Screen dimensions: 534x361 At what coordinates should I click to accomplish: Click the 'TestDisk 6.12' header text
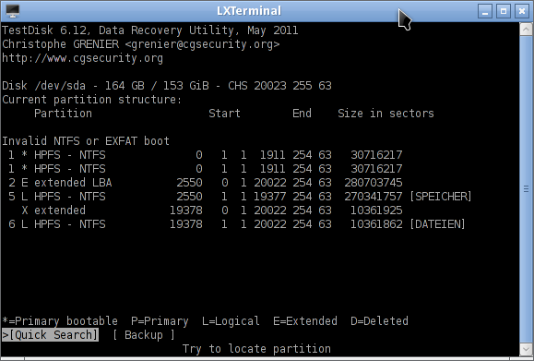44,30
